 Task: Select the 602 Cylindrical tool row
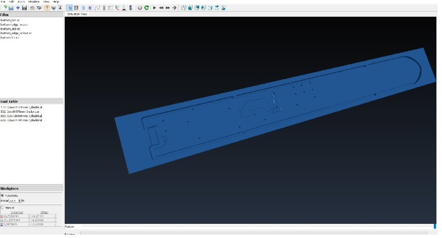point(21,116)
